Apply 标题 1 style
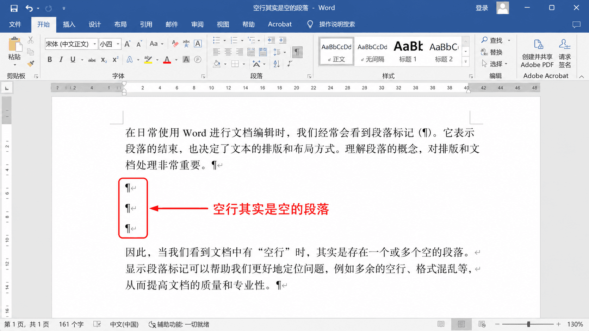The width and height of the screenshot is (589, 331). coord(408,51)
